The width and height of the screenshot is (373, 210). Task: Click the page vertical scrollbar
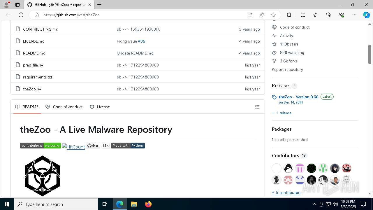[370, 55]
